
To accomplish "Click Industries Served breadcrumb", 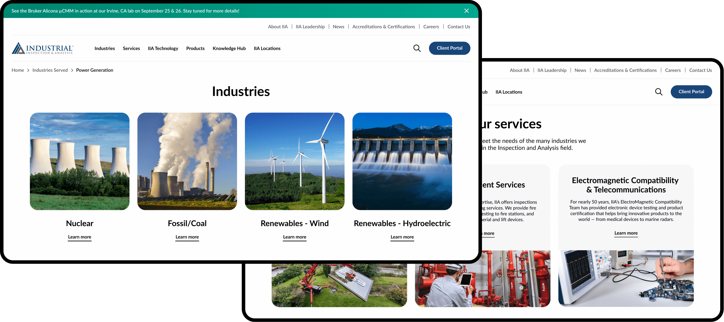I will (50, 70).
